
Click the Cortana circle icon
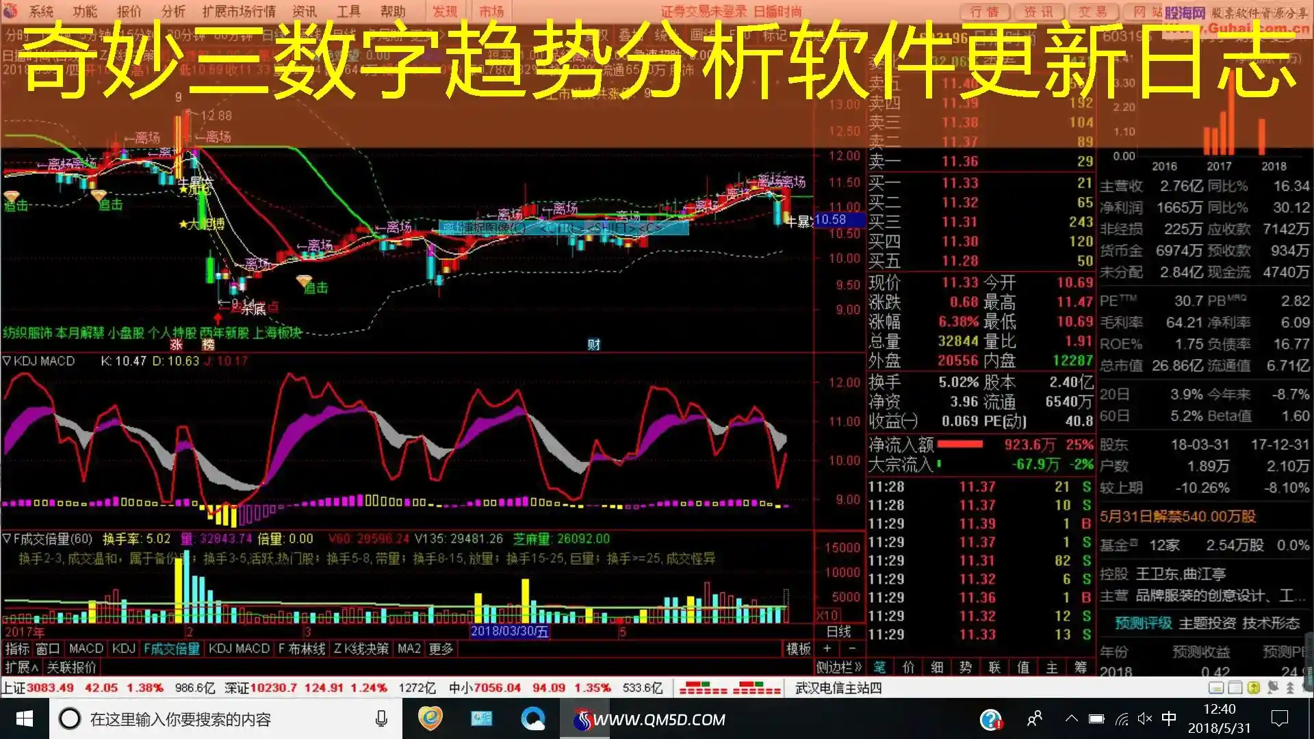[x=69, y=719]
